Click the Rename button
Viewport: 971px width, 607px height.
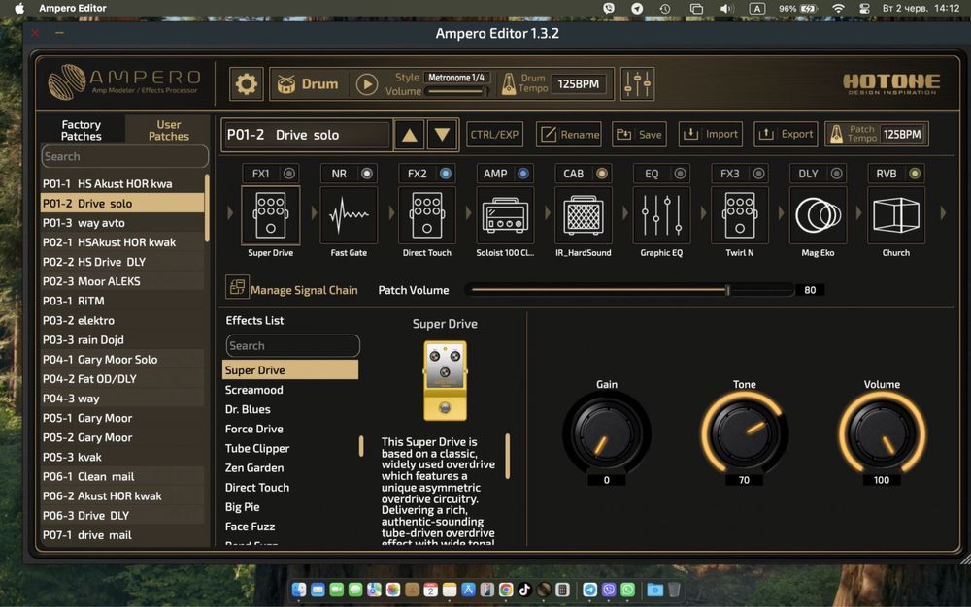568,134
